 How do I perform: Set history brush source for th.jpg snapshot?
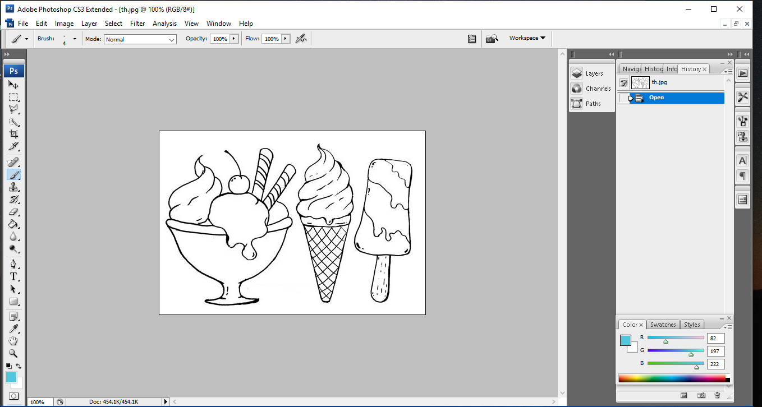tap(623, 83)
